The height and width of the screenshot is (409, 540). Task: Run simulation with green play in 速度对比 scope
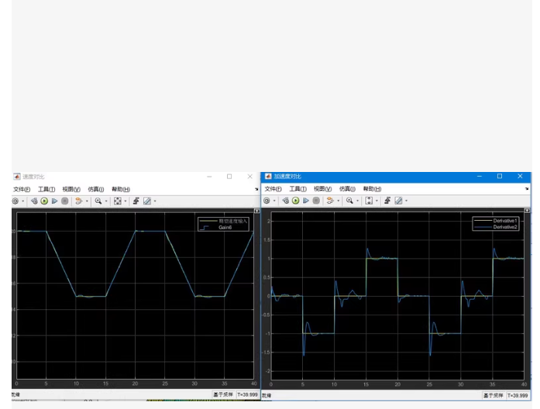(44, 201)
